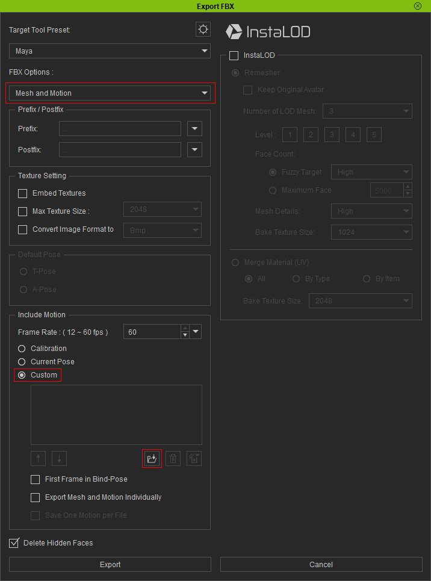Toggle the InstaLOD checkbox
The height and width of the screenshot is (581, 431).
point(234,55)
